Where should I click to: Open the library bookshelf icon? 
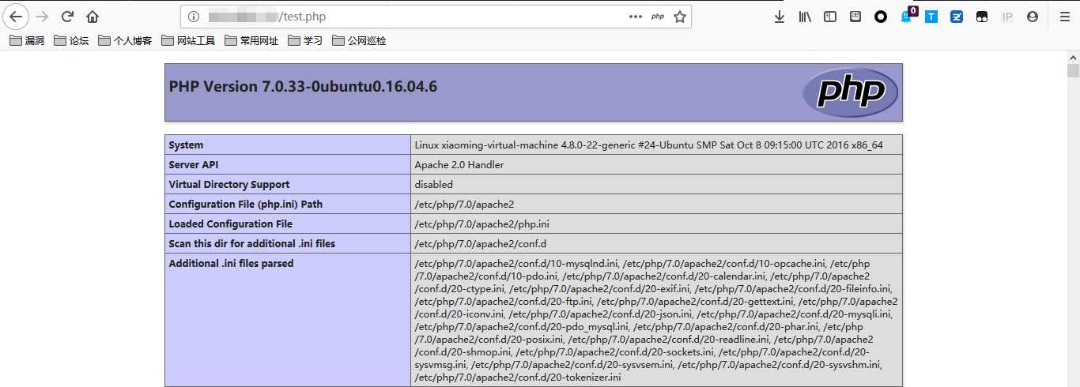pos(805,17)
